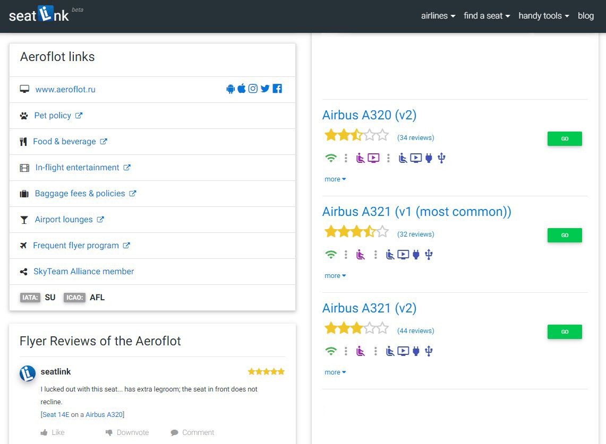The image size is (606, 444).
Task: Open www.aeroflot.ru website link
Action: click(x=65, y=90)
